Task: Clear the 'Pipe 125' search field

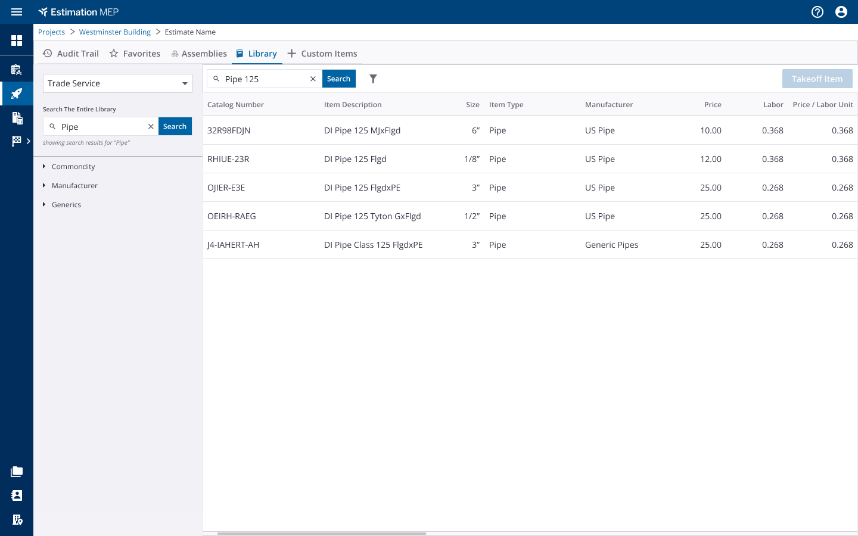Action: click(x=313, y=79)
